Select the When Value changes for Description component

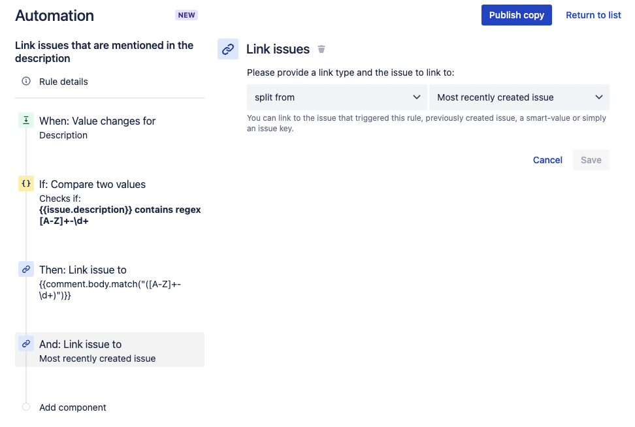pyautogui.click(x=97, y=127)
